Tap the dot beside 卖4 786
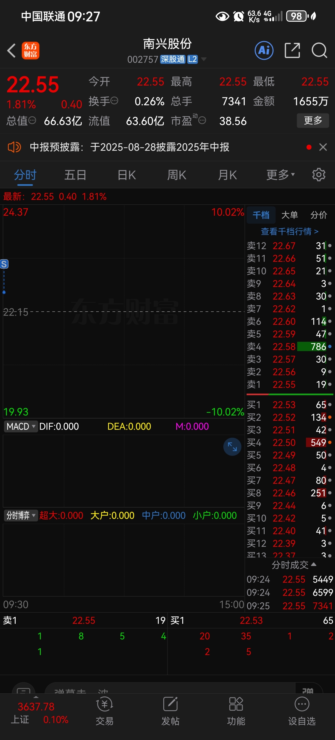335x740 pixels. coord(330,346)
